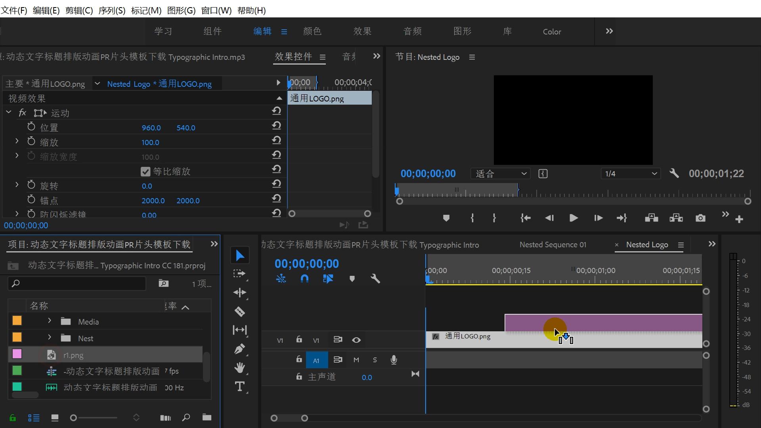The height and width of the screenshot is (428, 761).
Task: Open master clip dropdown arrow
Action: (x=97, y=84)
